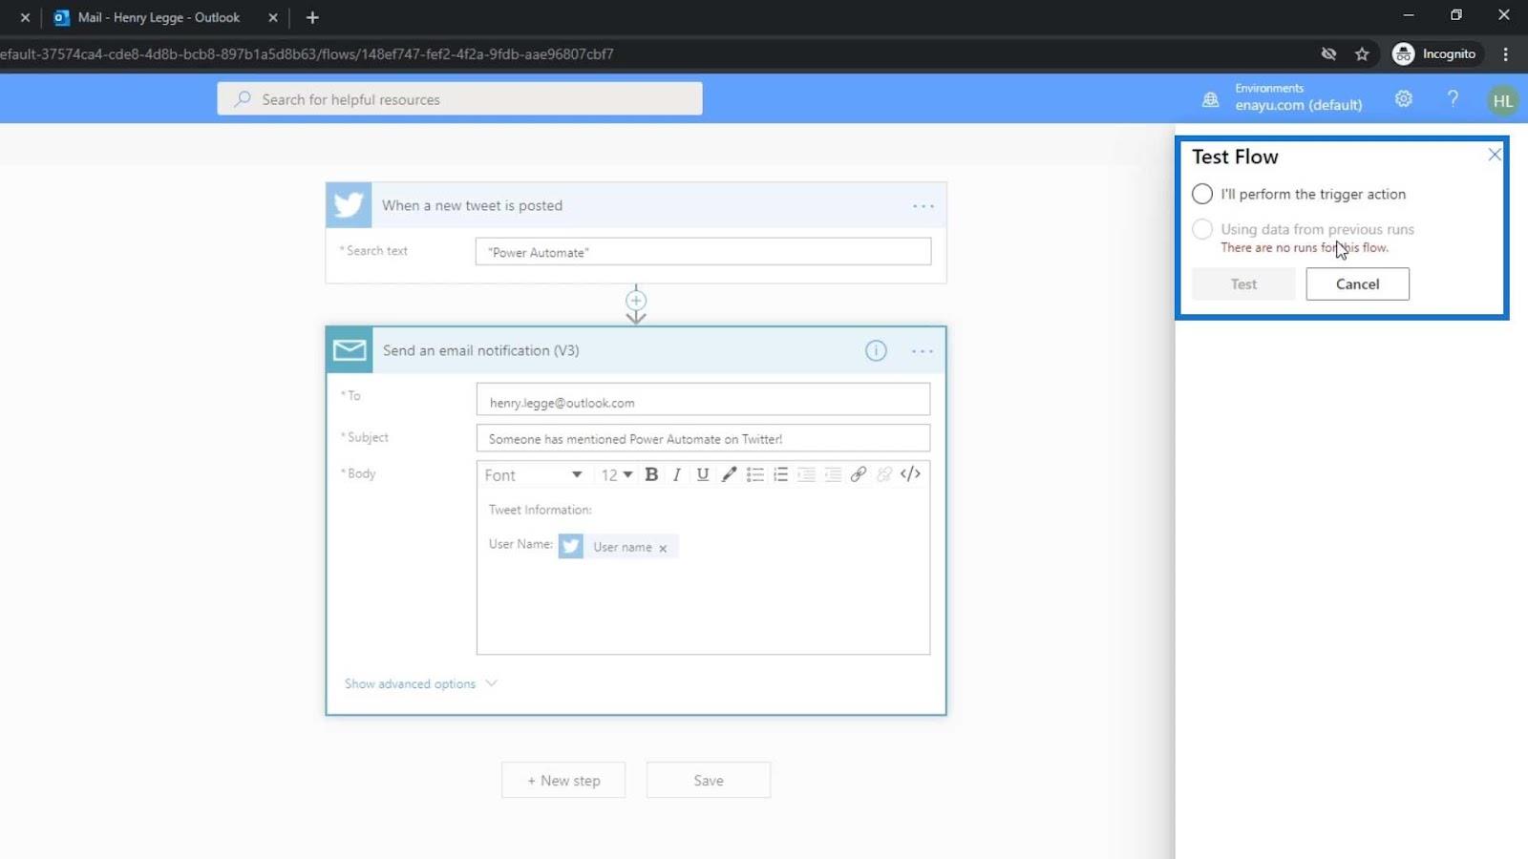Screen dimensions: 1528x859
Task: Click the Test button
Action: click(x=1243, y=283)
